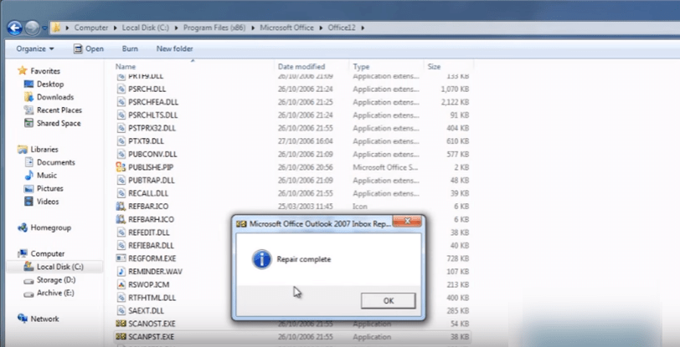Viewport: 680px width, 347px height.
Task: Open Desktop in Favorites
Action: click(x=44, y=84)
